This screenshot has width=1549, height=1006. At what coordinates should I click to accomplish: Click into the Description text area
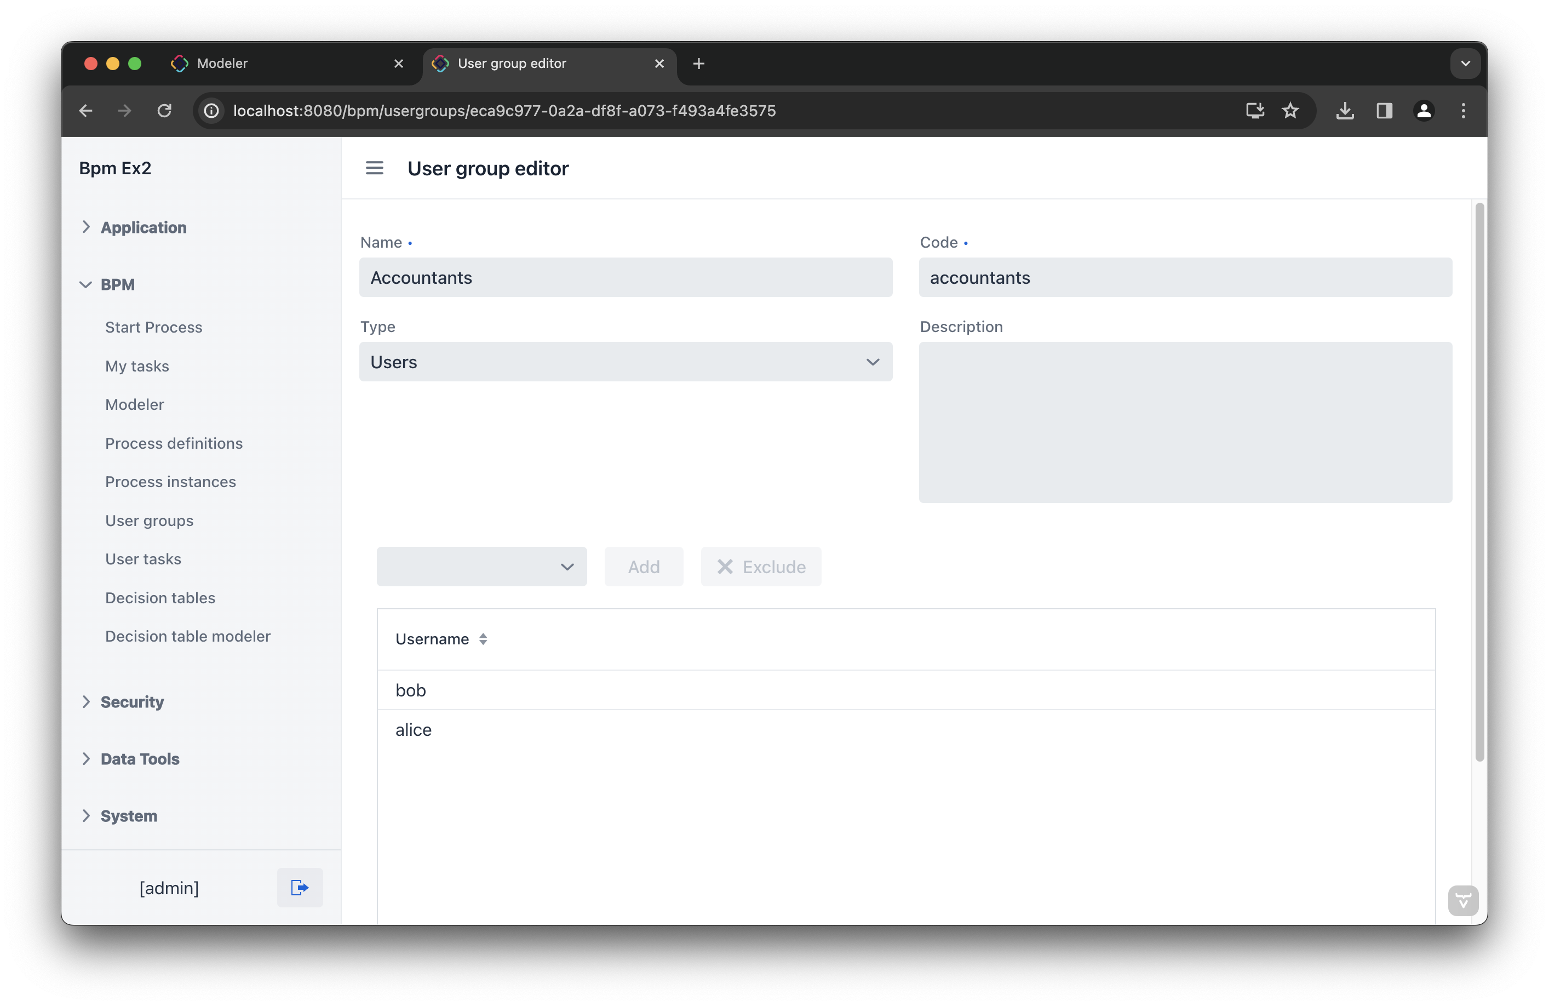coord(1185,423)
